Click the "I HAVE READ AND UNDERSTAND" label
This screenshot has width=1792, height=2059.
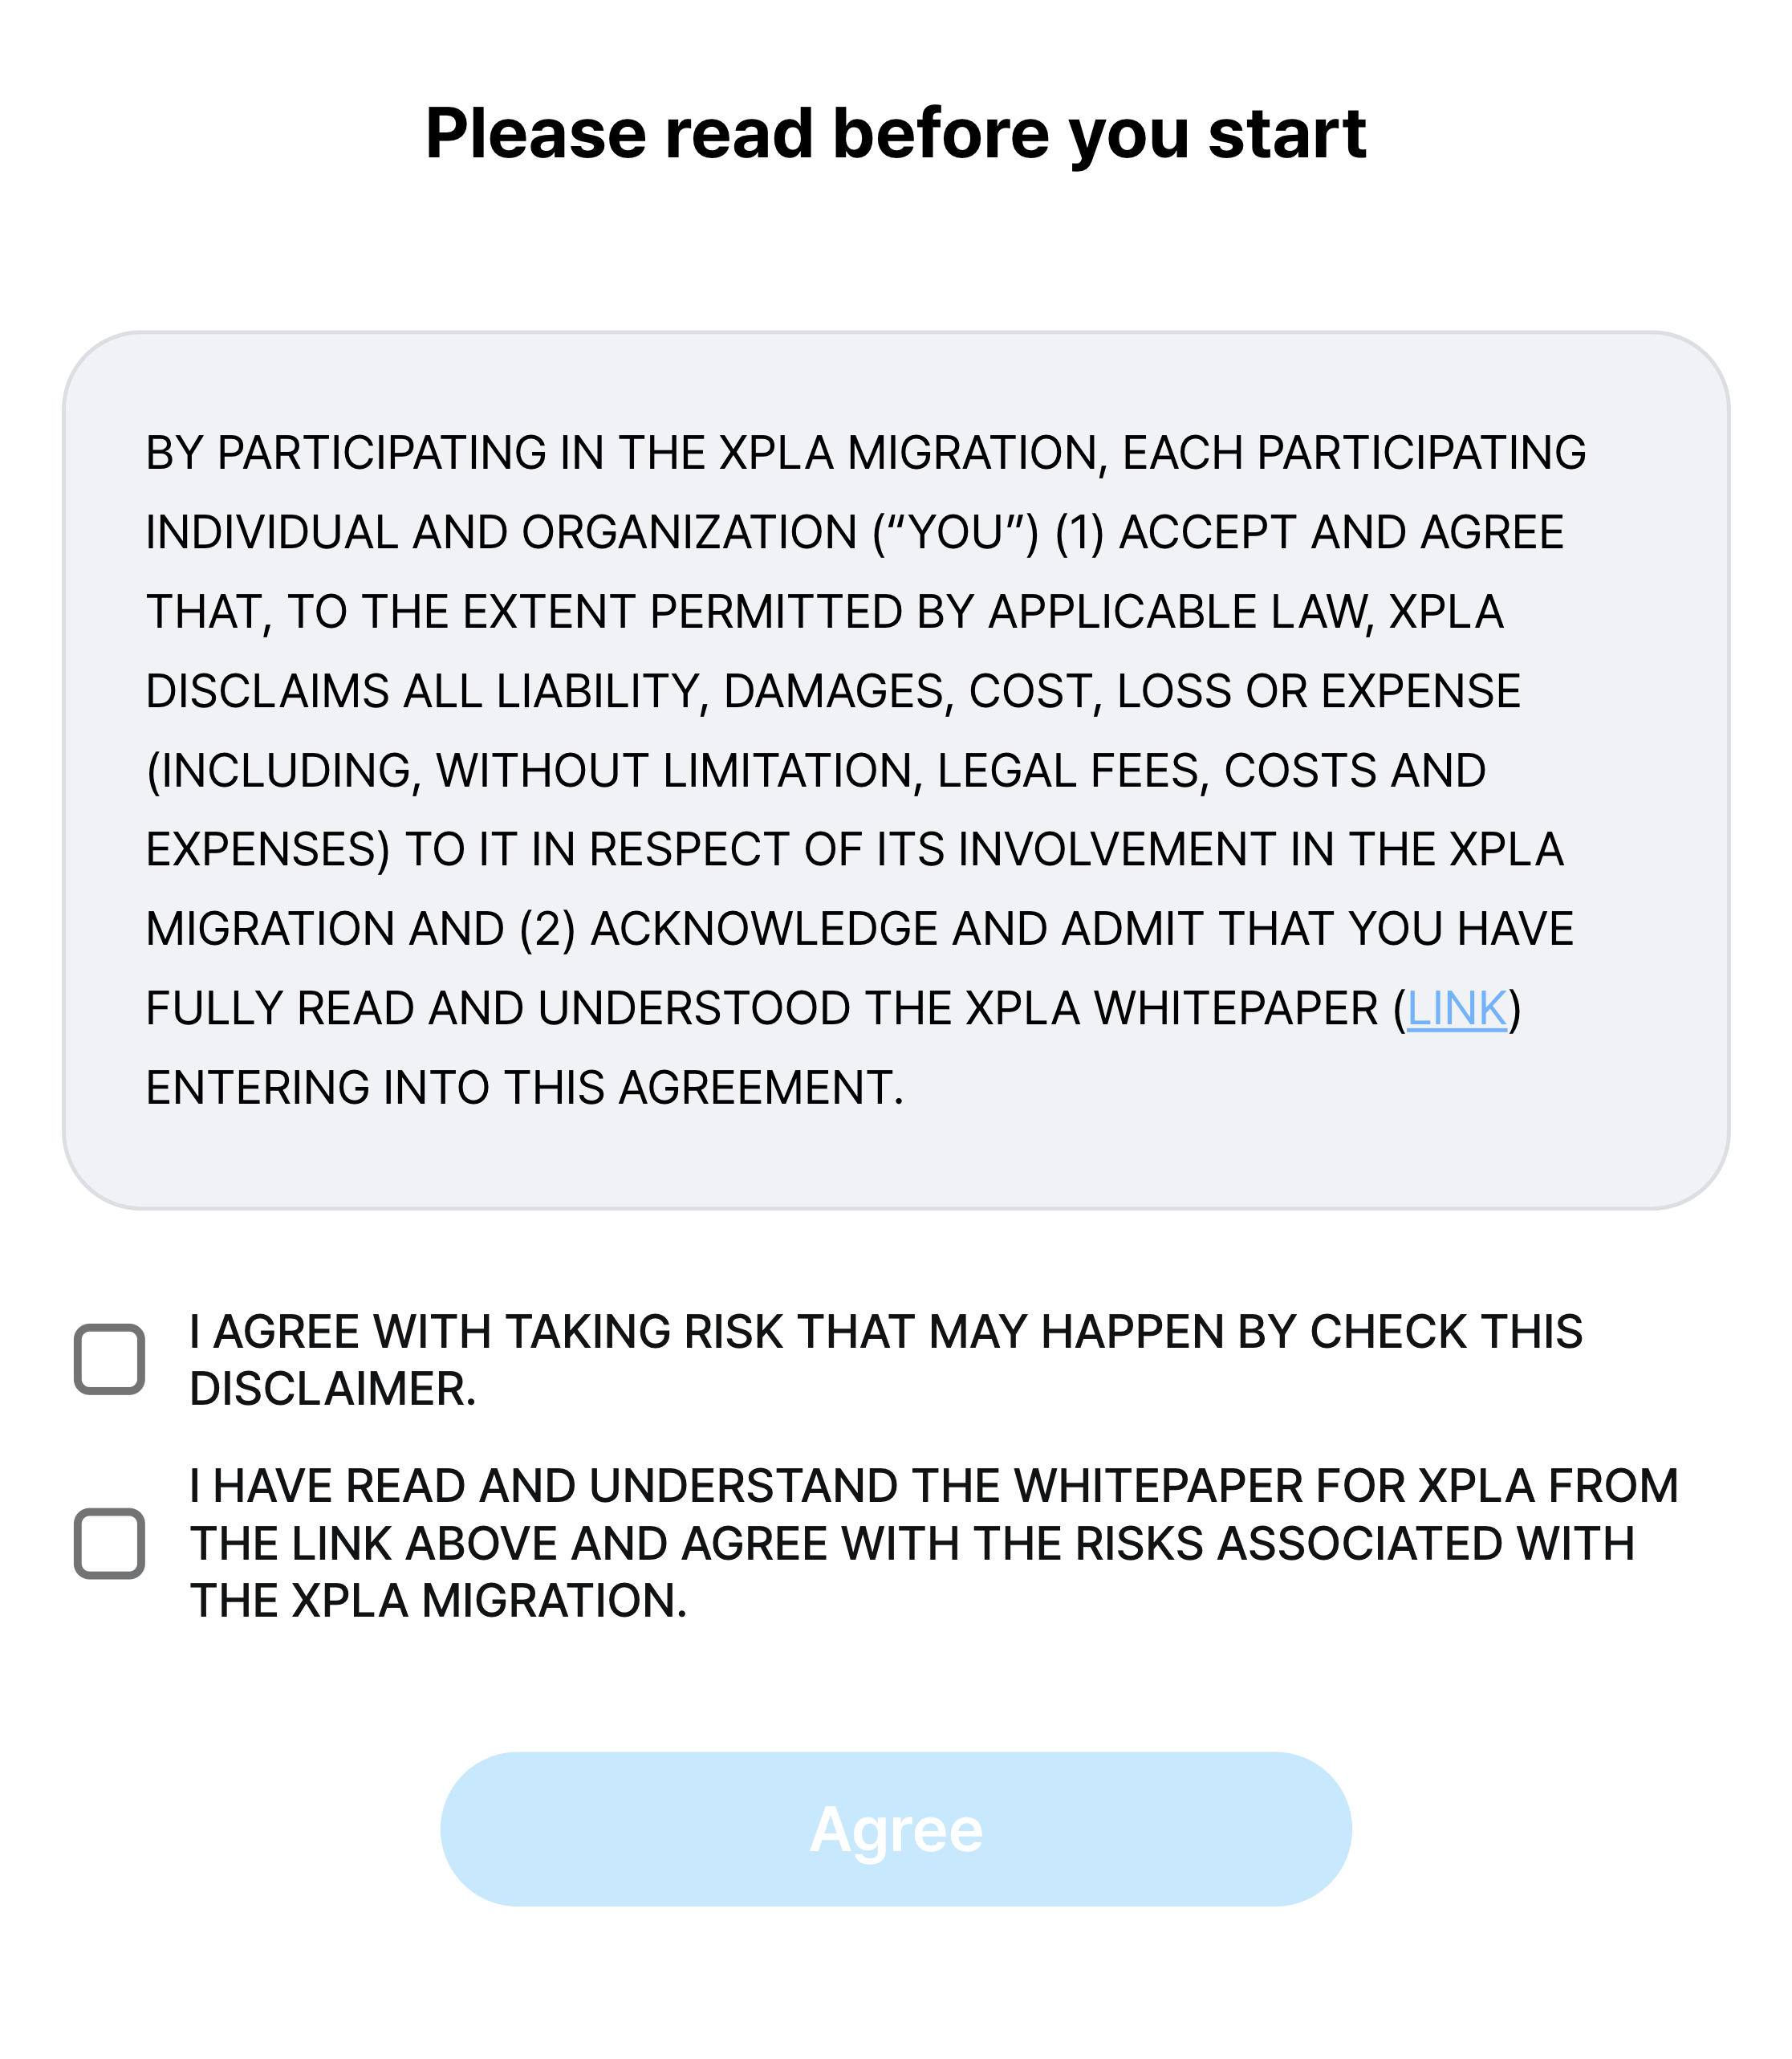(x=933, y=1486)
